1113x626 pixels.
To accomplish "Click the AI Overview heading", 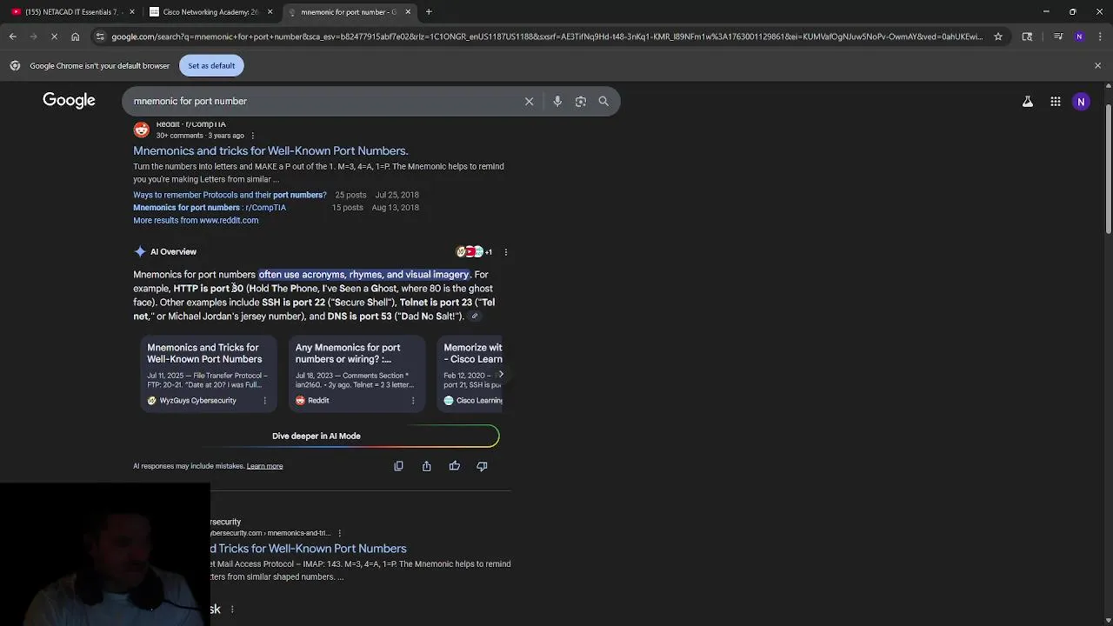I will [x=173, y=252].
